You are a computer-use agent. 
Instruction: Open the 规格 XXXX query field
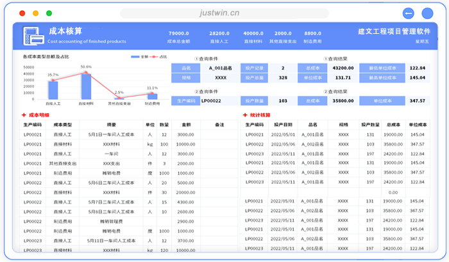(x=220, y=78)
